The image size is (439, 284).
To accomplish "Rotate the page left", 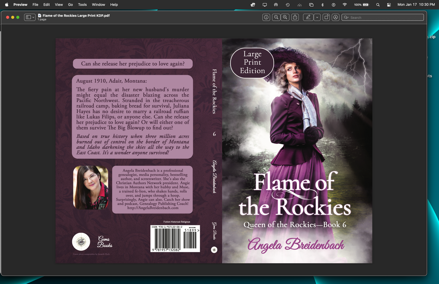I will coord(326,17).
